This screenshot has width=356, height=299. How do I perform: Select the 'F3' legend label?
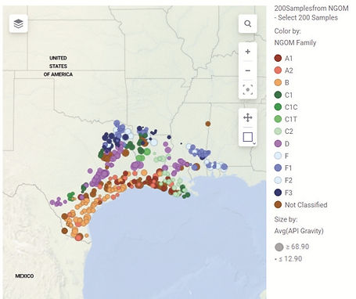(x=289, y=193)
